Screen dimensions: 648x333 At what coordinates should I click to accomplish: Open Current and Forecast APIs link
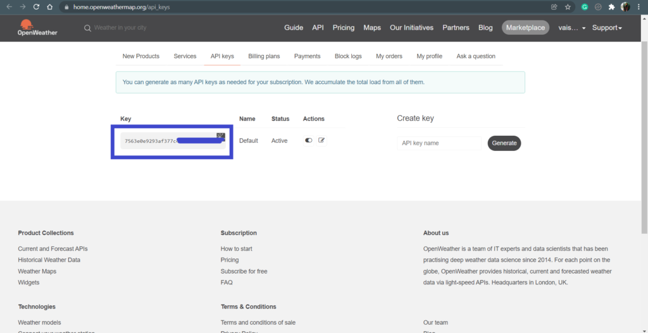[53, 249]
